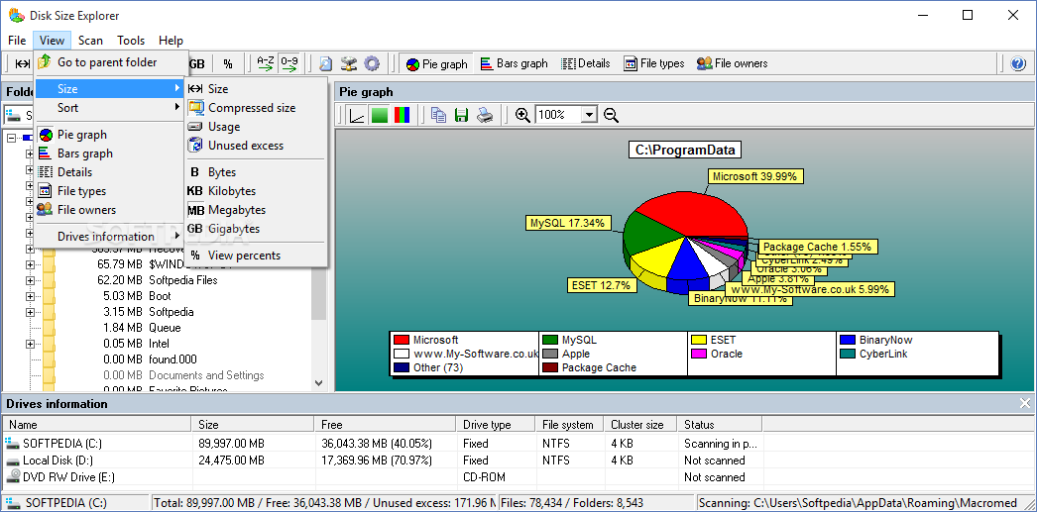Expand the Boot folder node
The image size is (1037, 512).
coord(30,297)
